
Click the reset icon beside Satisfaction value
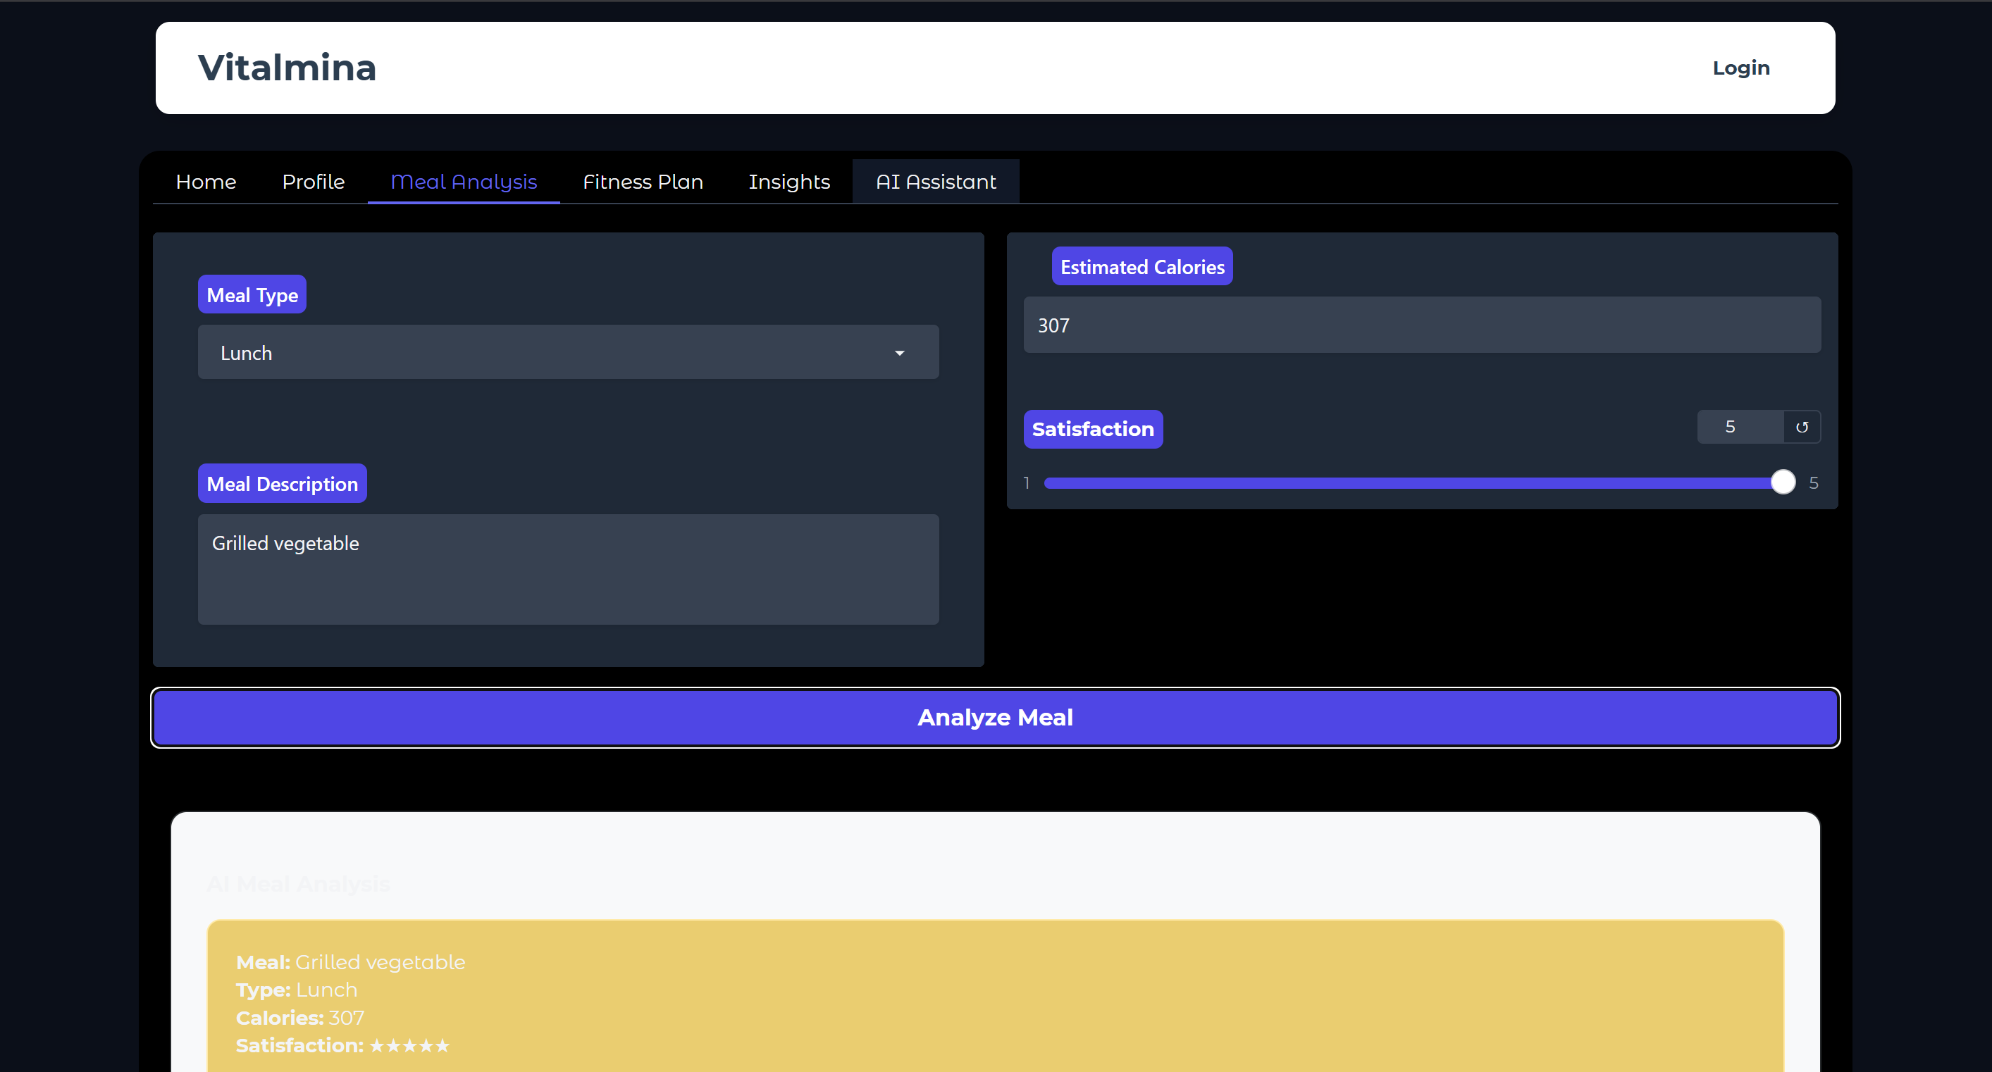point(1801,427)
